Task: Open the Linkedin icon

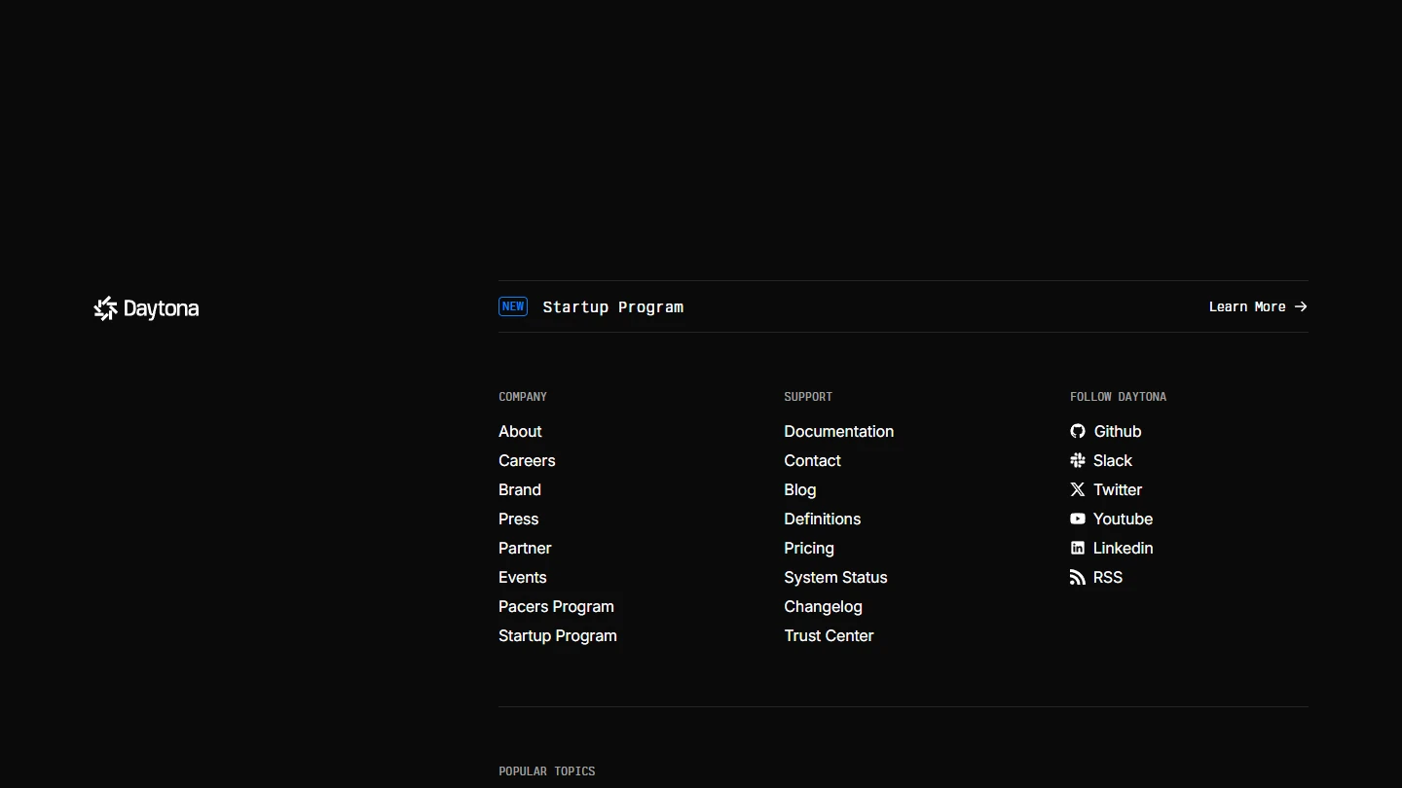Action: coord(1078,548)
